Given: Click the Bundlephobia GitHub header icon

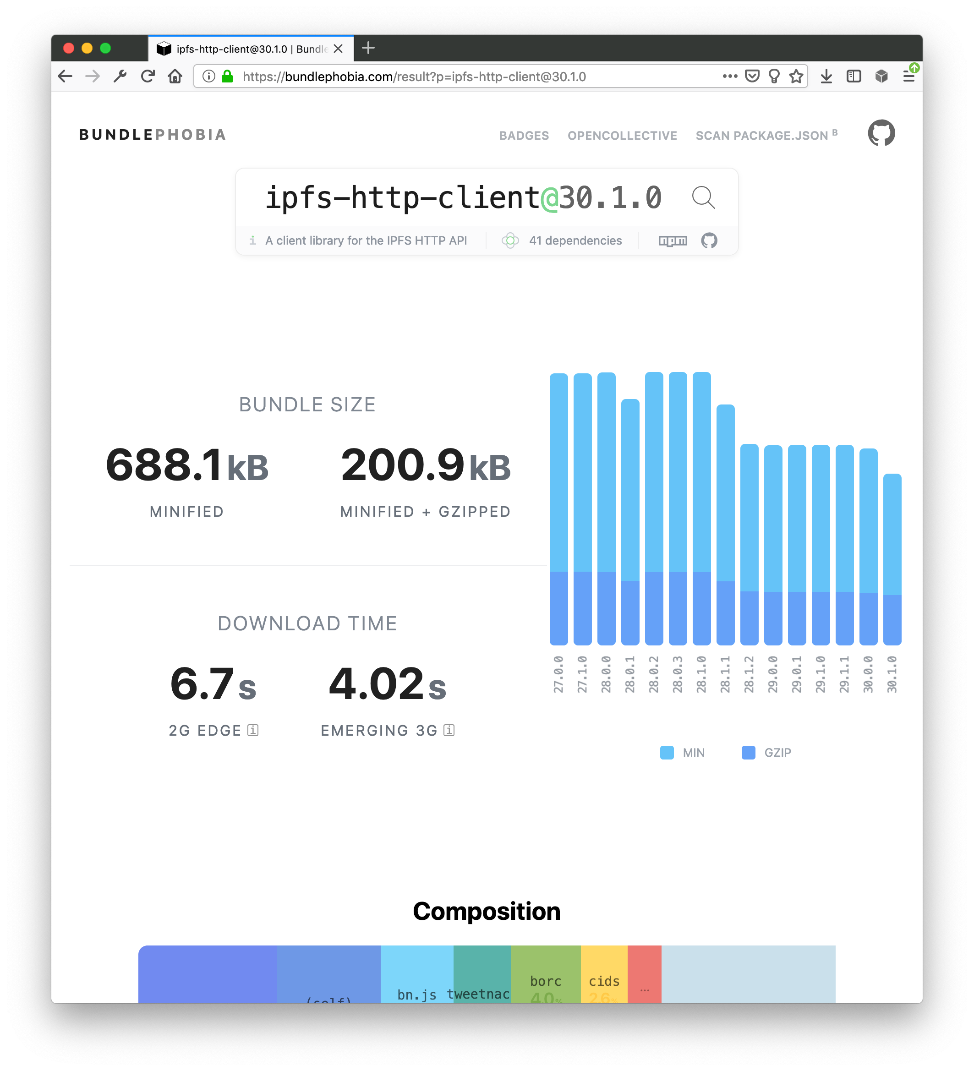Looking at the screenshot, I should click(881, 133).
